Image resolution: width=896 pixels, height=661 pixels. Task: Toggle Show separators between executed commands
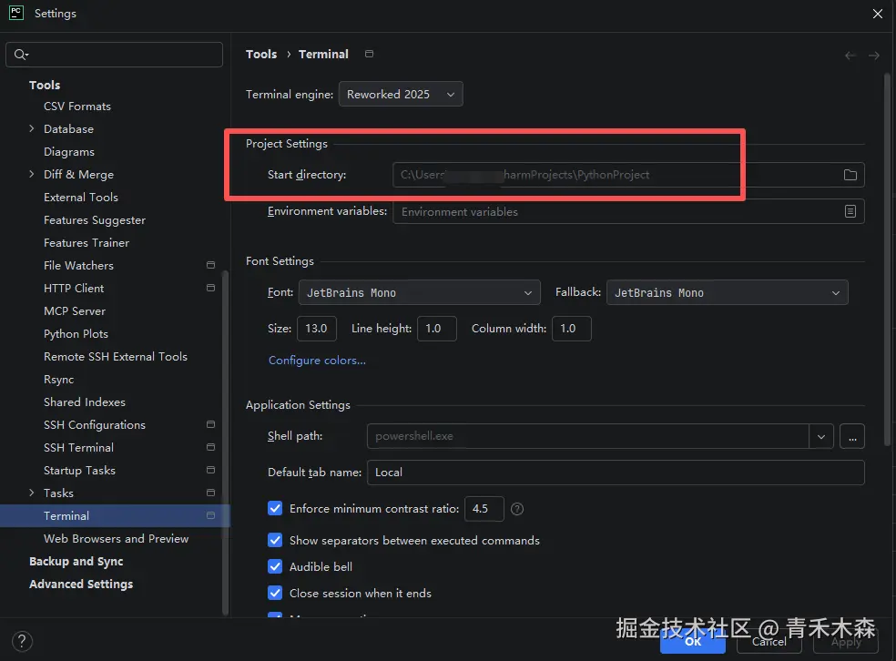(275, 541)
